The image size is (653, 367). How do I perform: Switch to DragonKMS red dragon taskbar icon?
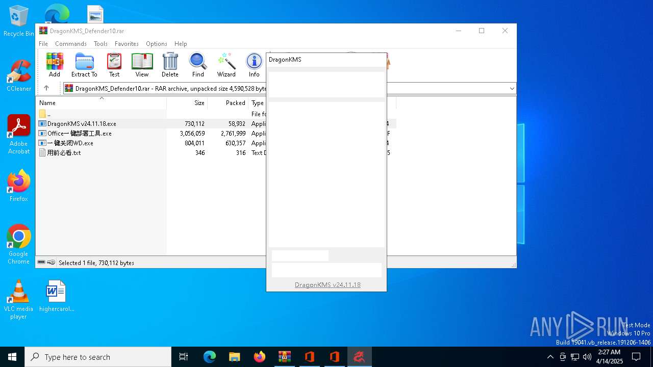click(360, 357)
